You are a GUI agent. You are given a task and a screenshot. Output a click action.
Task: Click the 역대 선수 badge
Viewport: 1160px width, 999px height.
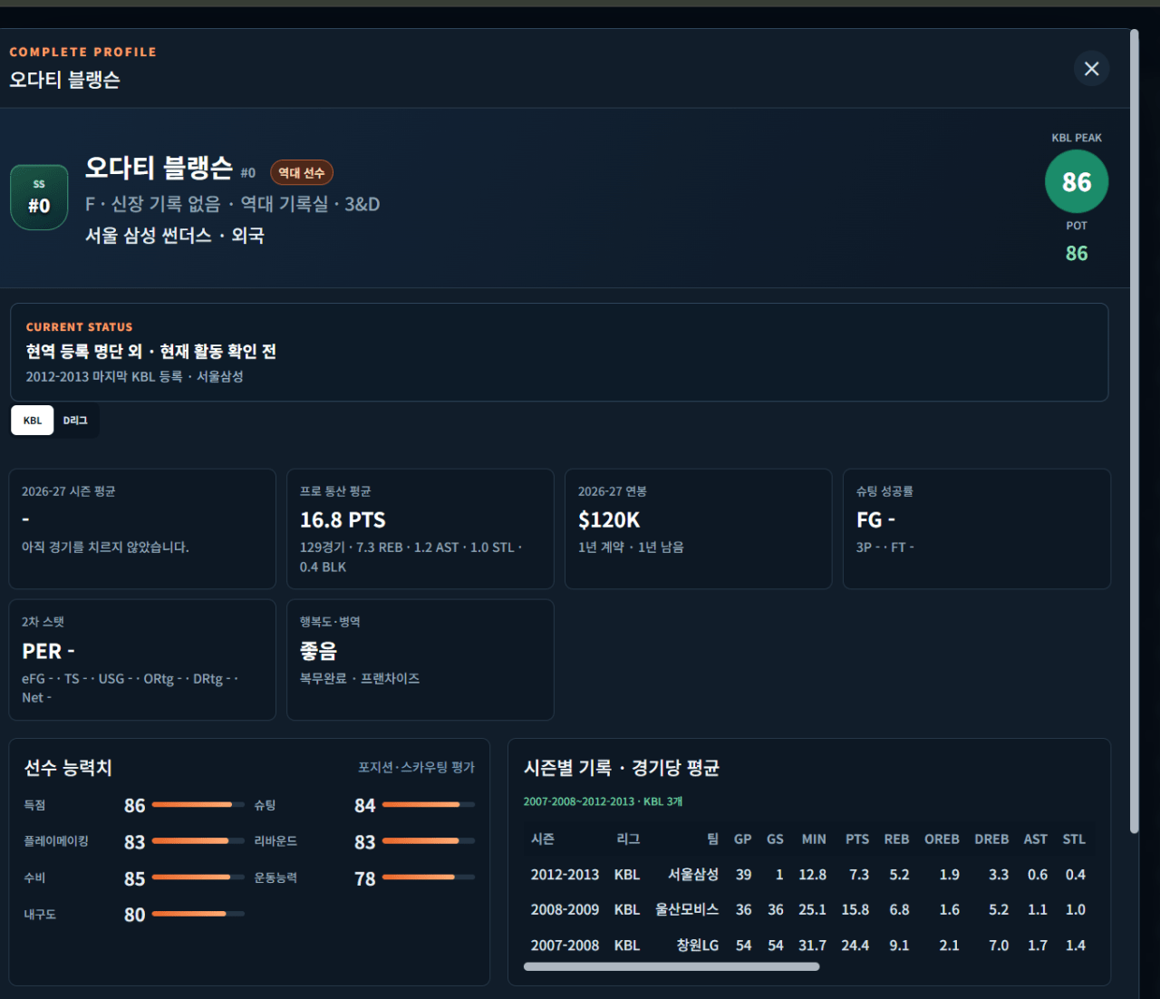coord(302,172)
